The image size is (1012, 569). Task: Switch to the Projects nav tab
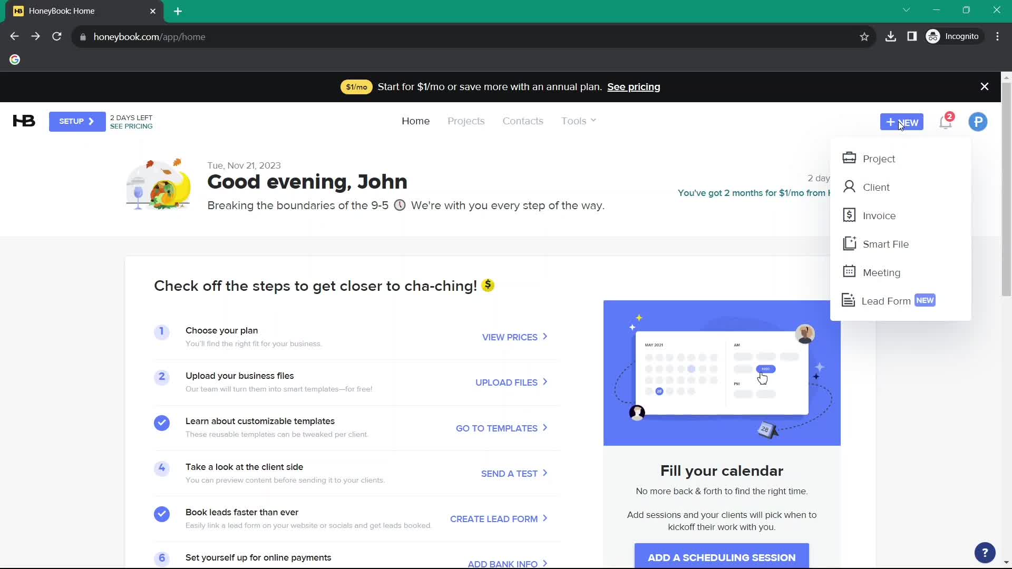[x=466, y=121]
